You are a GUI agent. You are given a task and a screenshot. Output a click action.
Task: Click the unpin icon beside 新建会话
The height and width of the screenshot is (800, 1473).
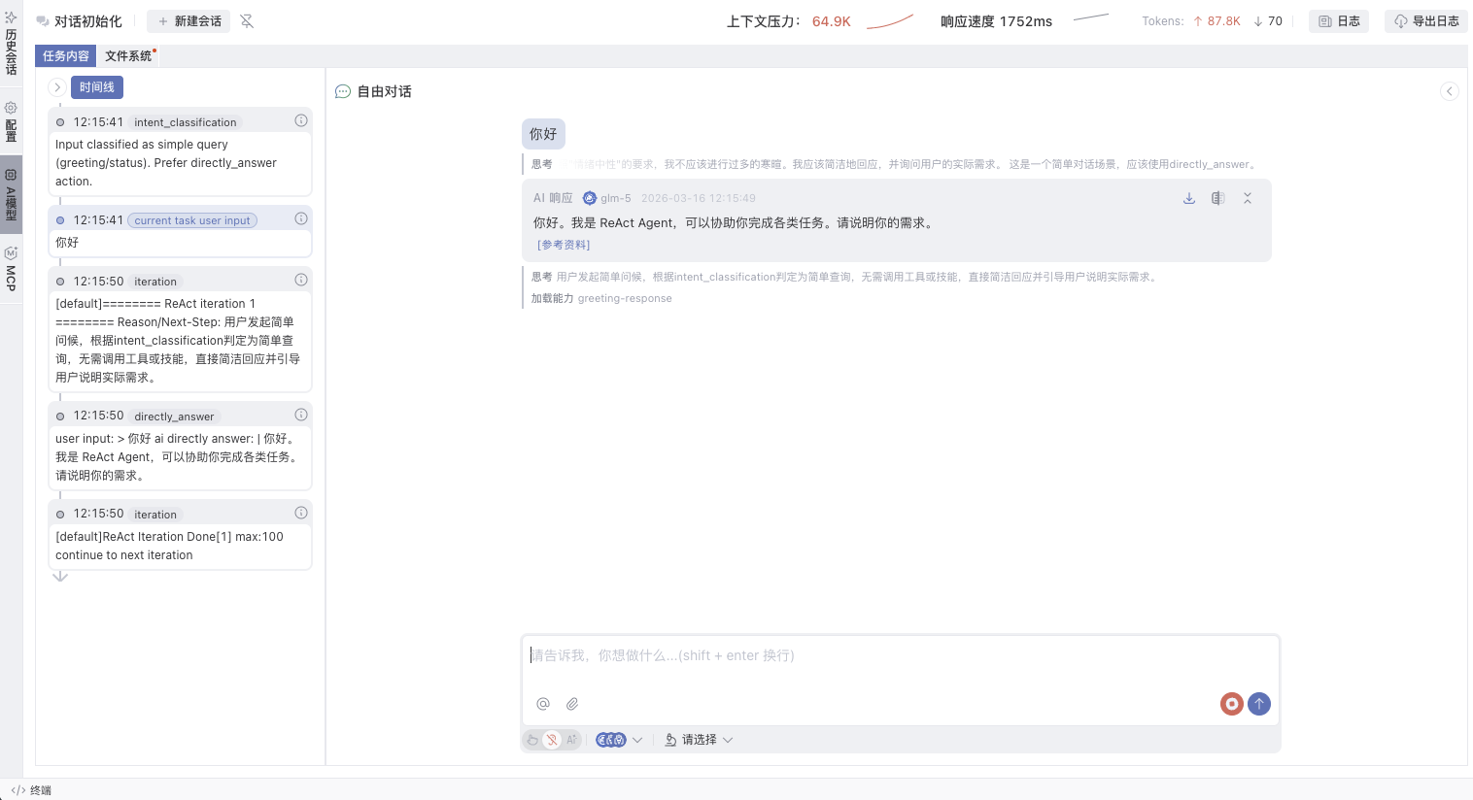247,21
